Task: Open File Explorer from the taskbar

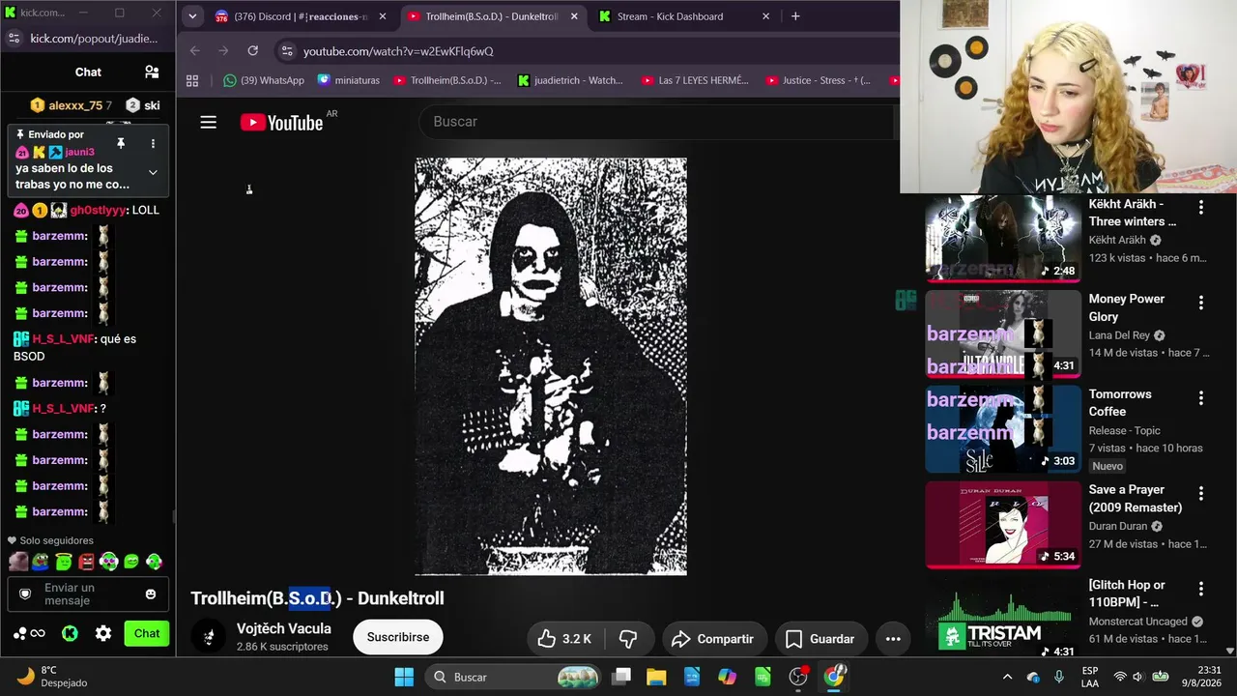Action: coord(656,677)
